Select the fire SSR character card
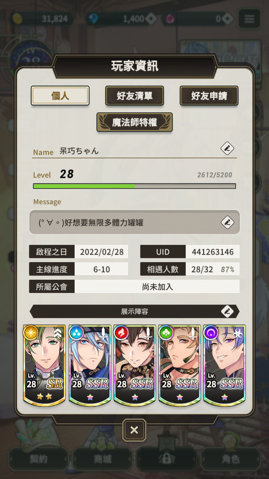 [x=134, y=366]
